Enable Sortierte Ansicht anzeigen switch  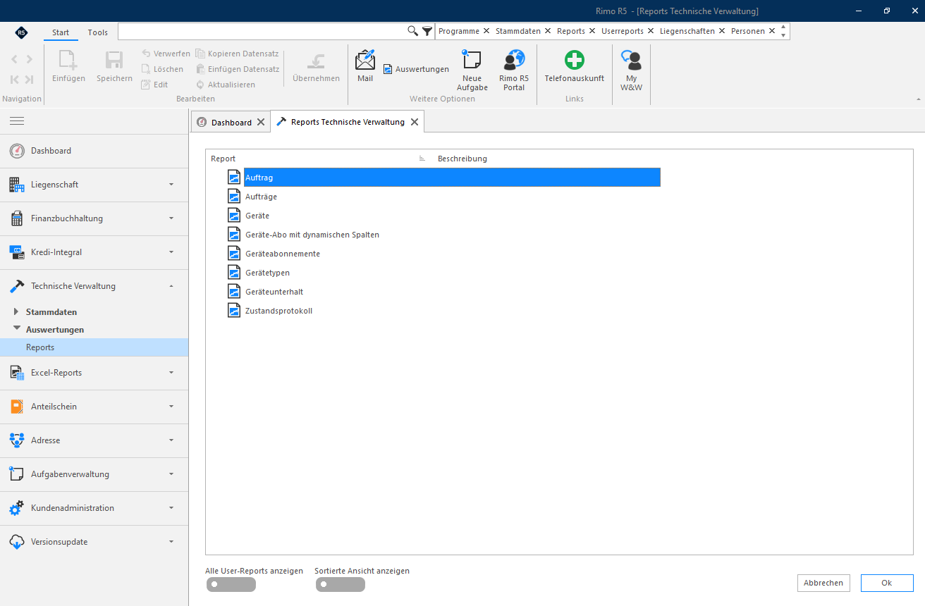coord(340,584)
